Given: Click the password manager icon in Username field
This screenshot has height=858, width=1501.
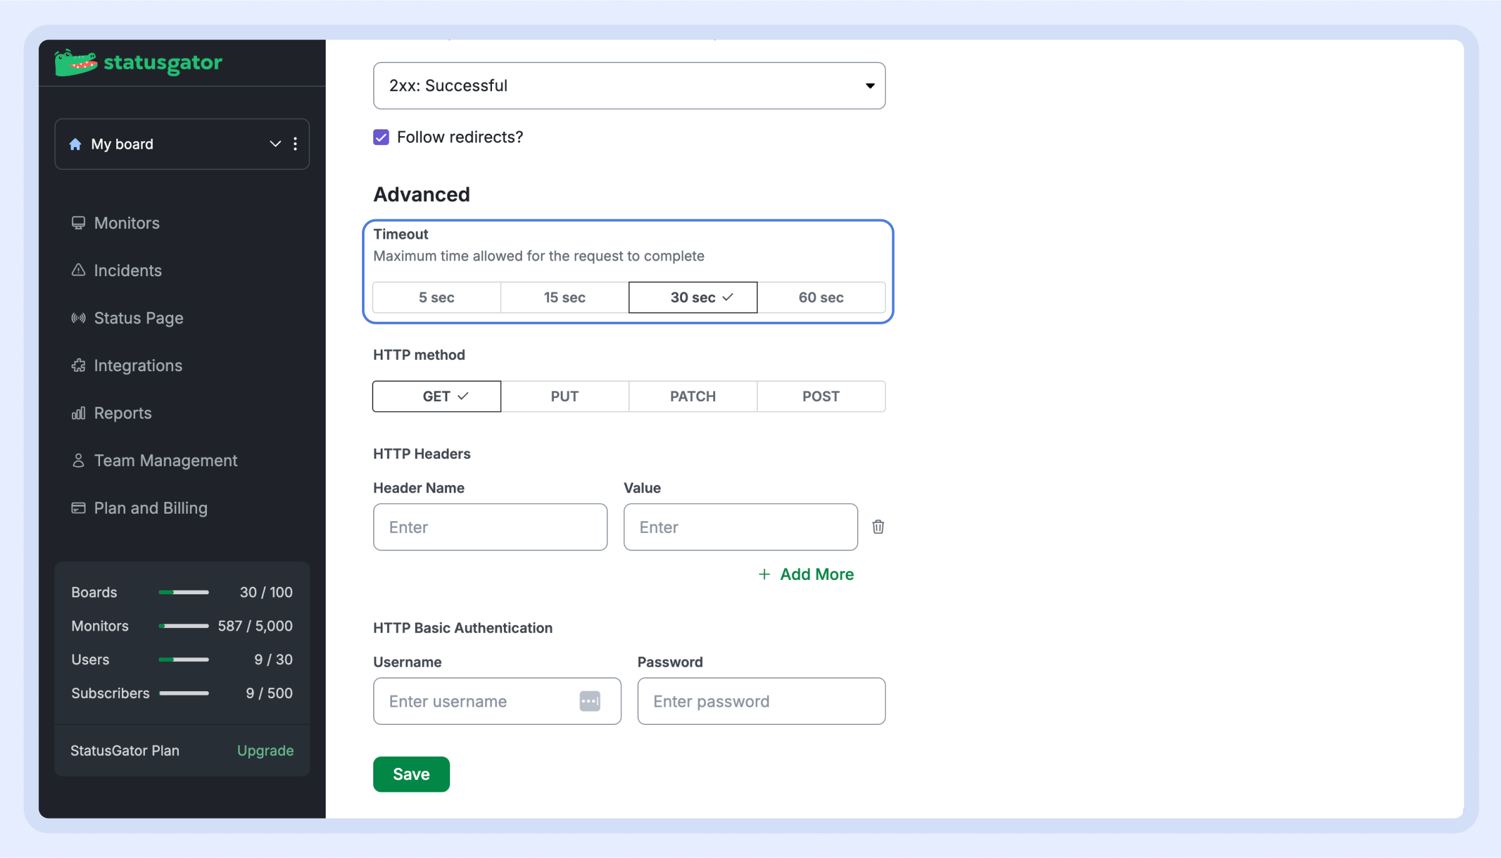Looking at the screenshot, I should (x=590, y=701).
